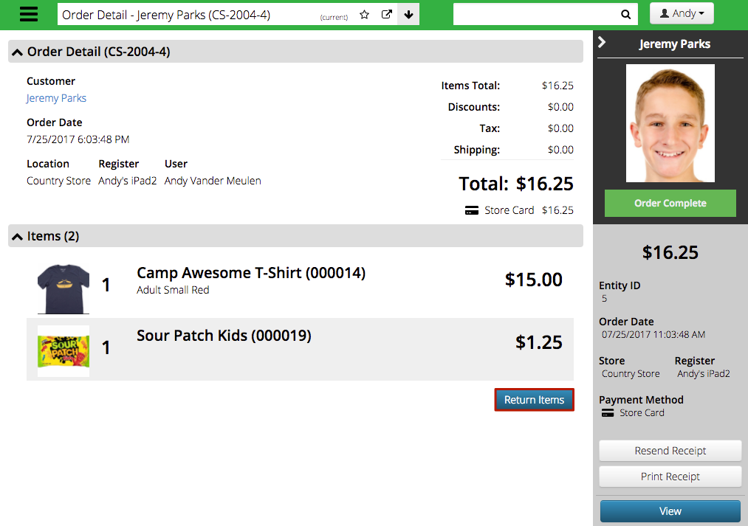
Task: Open page in new window icon
Action: [x=387, y=14]
